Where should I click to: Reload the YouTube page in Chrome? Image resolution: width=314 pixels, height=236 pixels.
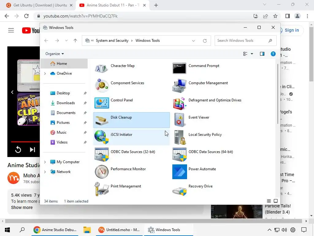click(x=26, y=16)
